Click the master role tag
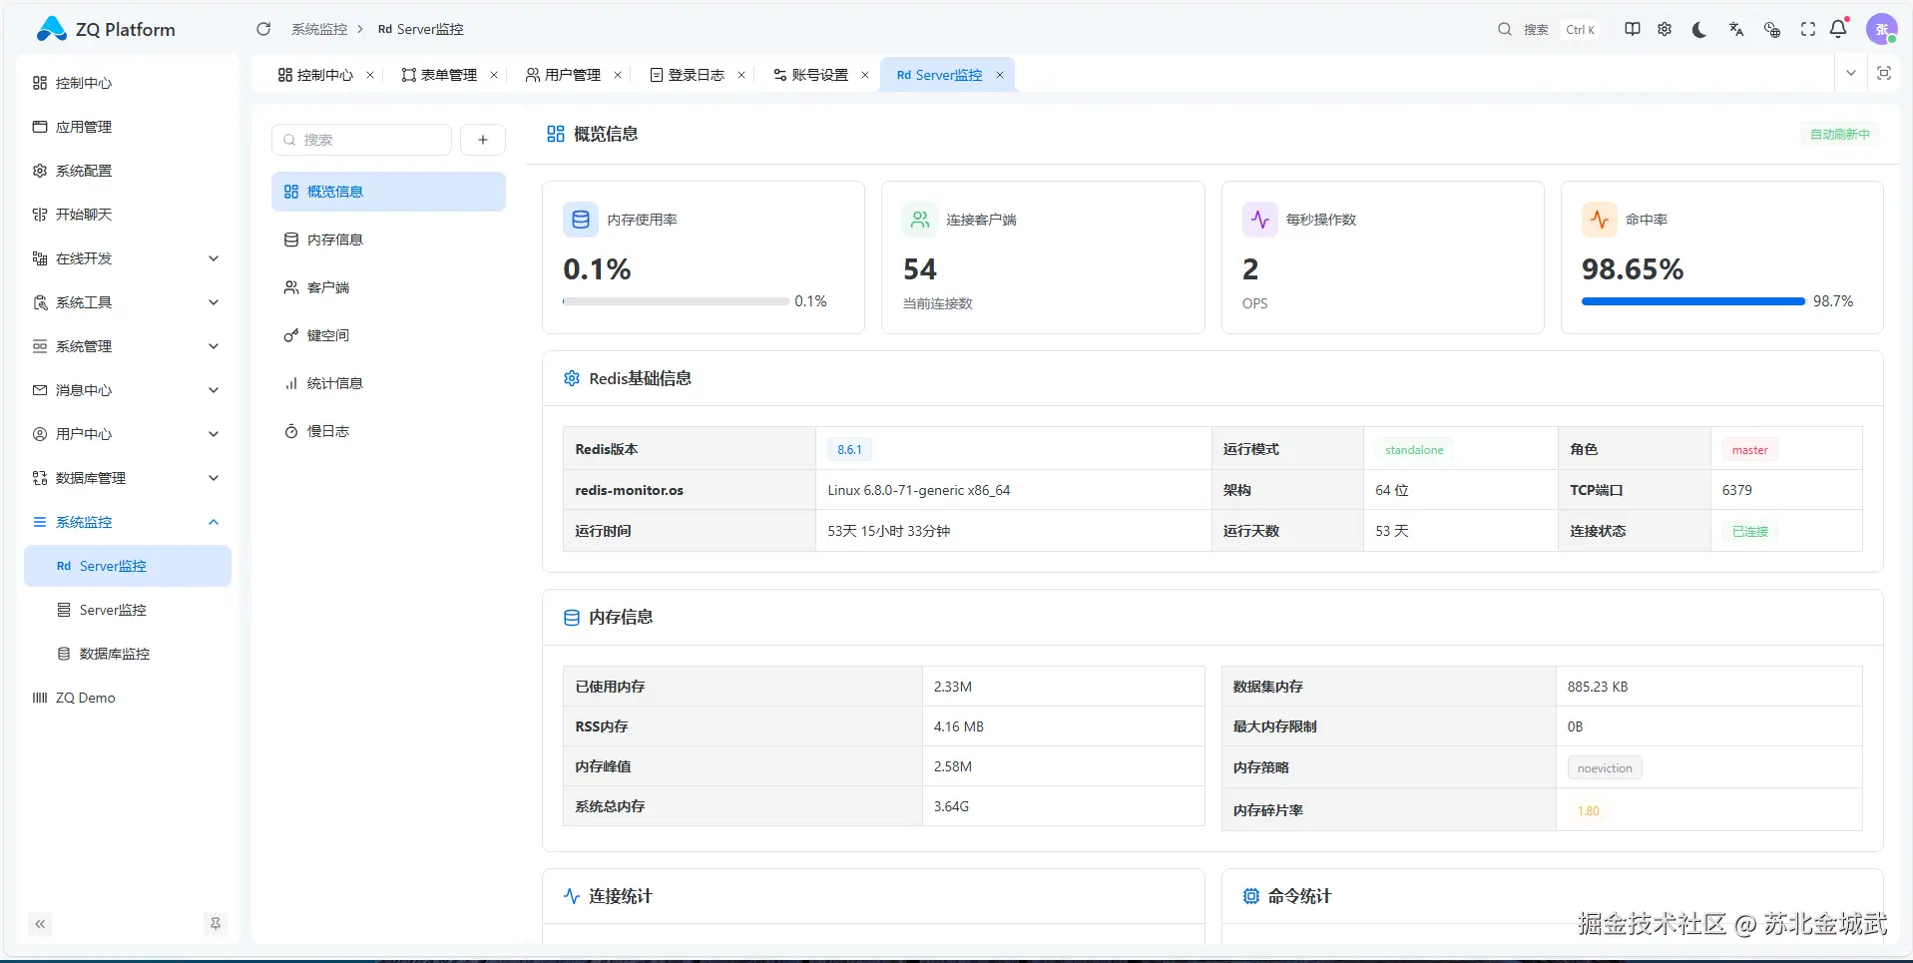 point(1749,450)
